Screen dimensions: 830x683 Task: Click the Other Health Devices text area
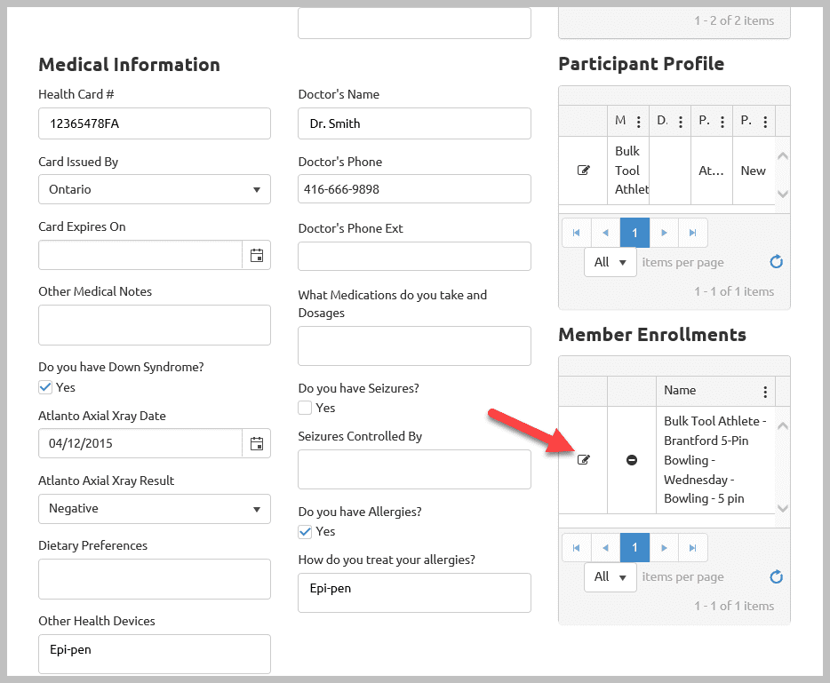coord(155,655)
